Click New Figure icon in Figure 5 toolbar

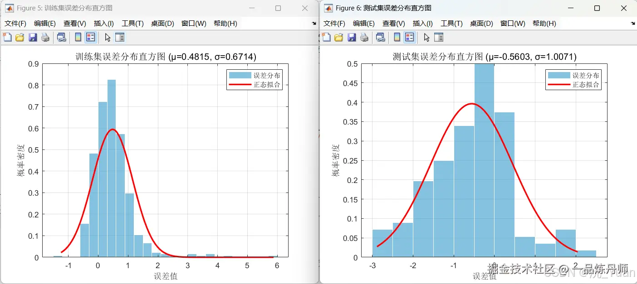coord(7,38)
